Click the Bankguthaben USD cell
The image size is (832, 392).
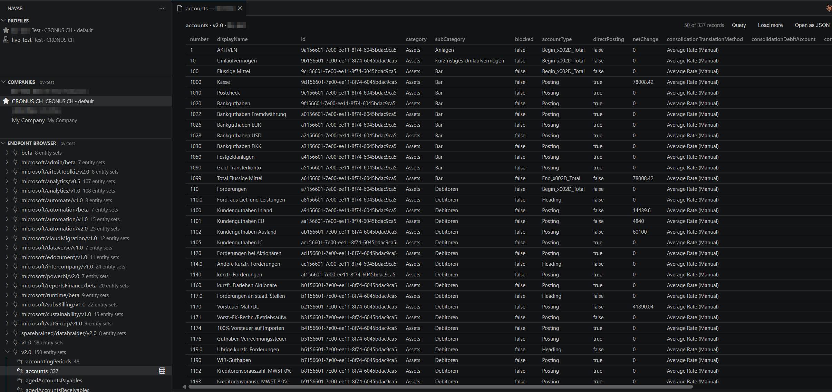click(x=239, y=135)
